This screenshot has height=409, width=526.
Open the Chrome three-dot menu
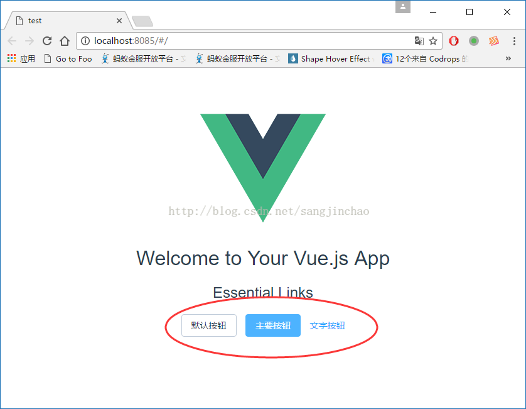[x=514, y=41]
